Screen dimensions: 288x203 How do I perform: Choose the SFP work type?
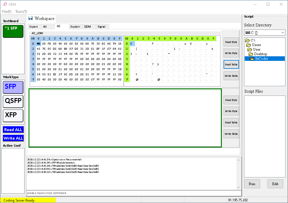click(x=13, y=87)
